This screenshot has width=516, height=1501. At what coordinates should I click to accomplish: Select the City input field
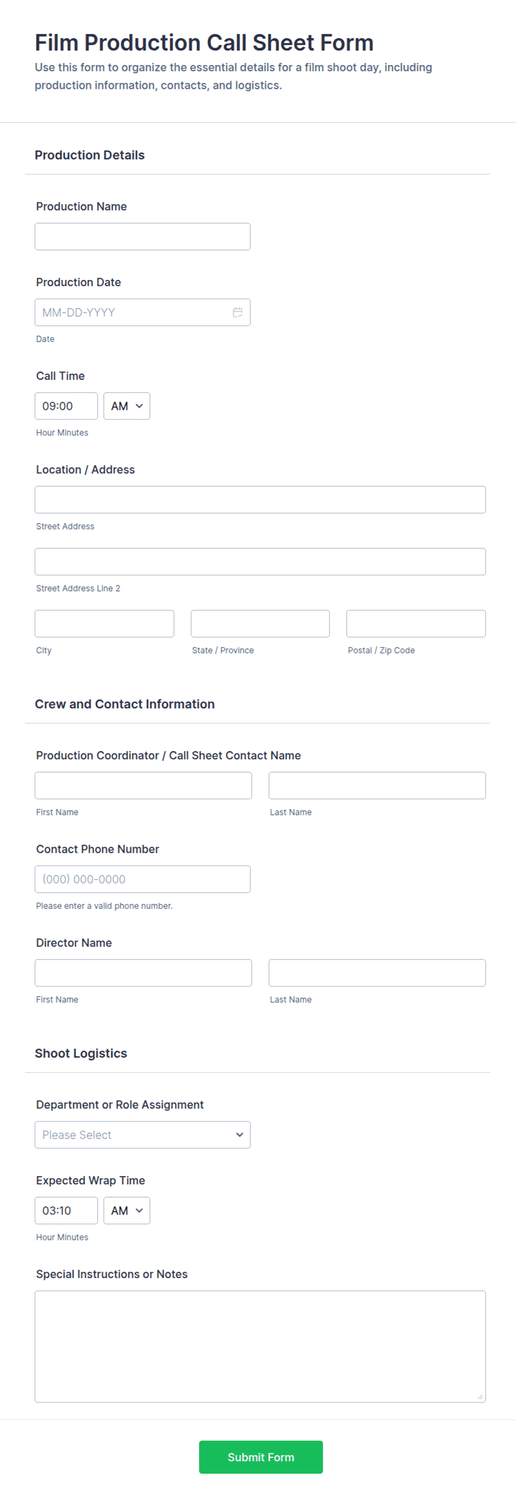coord(104,623)
